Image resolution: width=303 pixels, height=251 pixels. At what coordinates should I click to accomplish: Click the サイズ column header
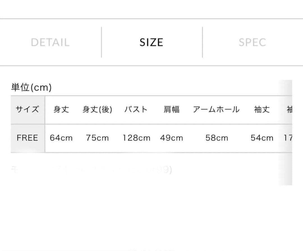click(x=27, y=109)
